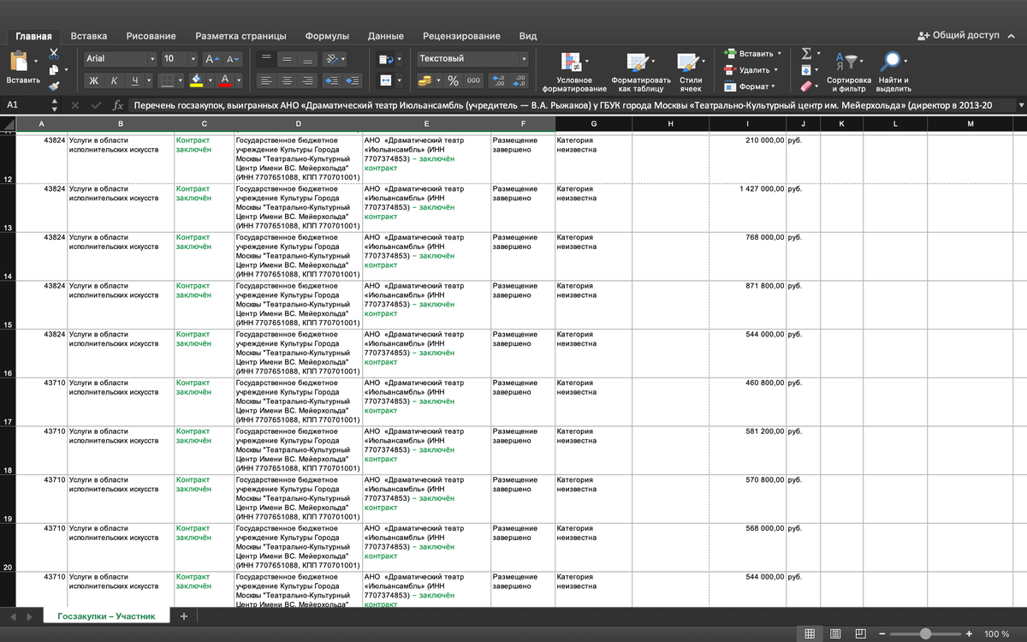
Task: Decrease indent in the alignment group
Action: (331, 80)
